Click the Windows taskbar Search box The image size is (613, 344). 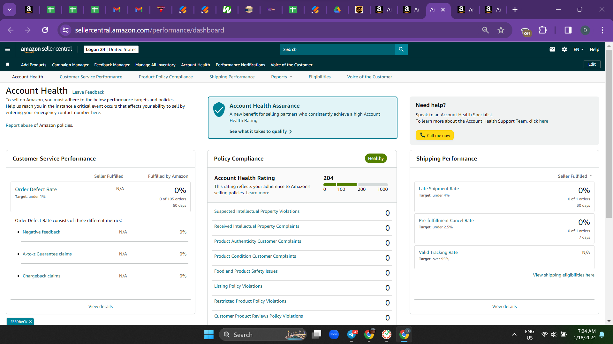click(262, 334)
